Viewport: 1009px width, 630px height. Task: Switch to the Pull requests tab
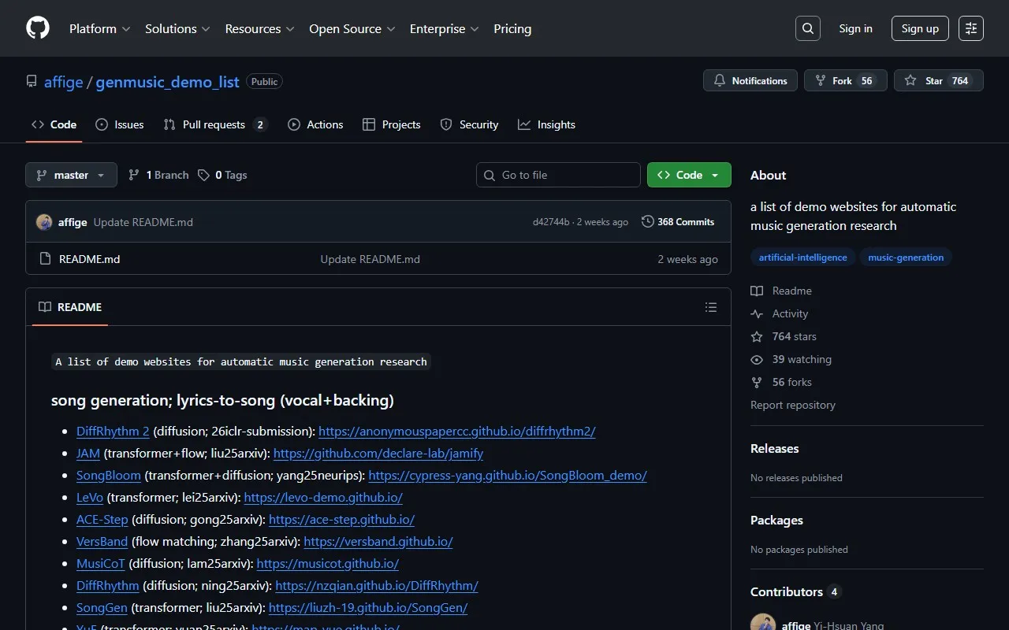(x=214, y=124)
